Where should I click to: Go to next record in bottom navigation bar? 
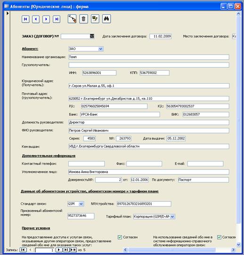(x=59, y=250)
